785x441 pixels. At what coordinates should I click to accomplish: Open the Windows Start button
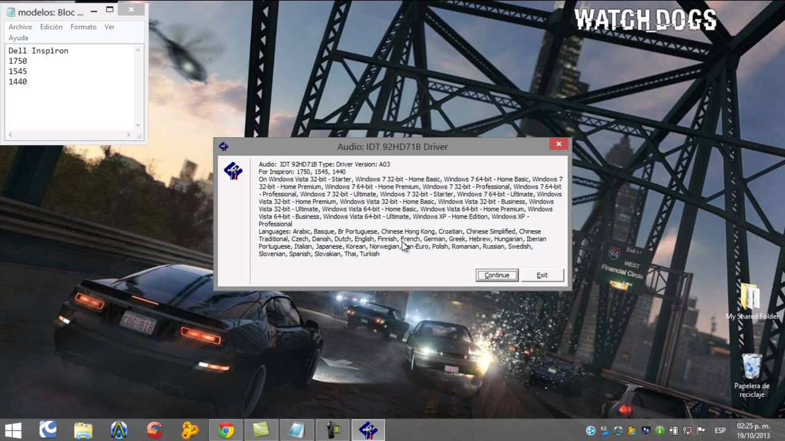[x=13, y=430]
